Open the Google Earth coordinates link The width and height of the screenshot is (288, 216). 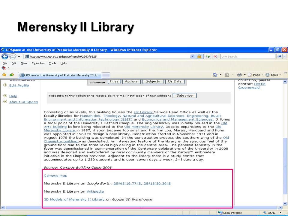(x=142, y=184)
